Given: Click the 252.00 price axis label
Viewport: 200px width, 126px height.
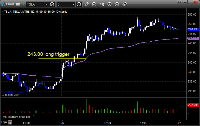Looking at the screenshot, I should (192, 14).
